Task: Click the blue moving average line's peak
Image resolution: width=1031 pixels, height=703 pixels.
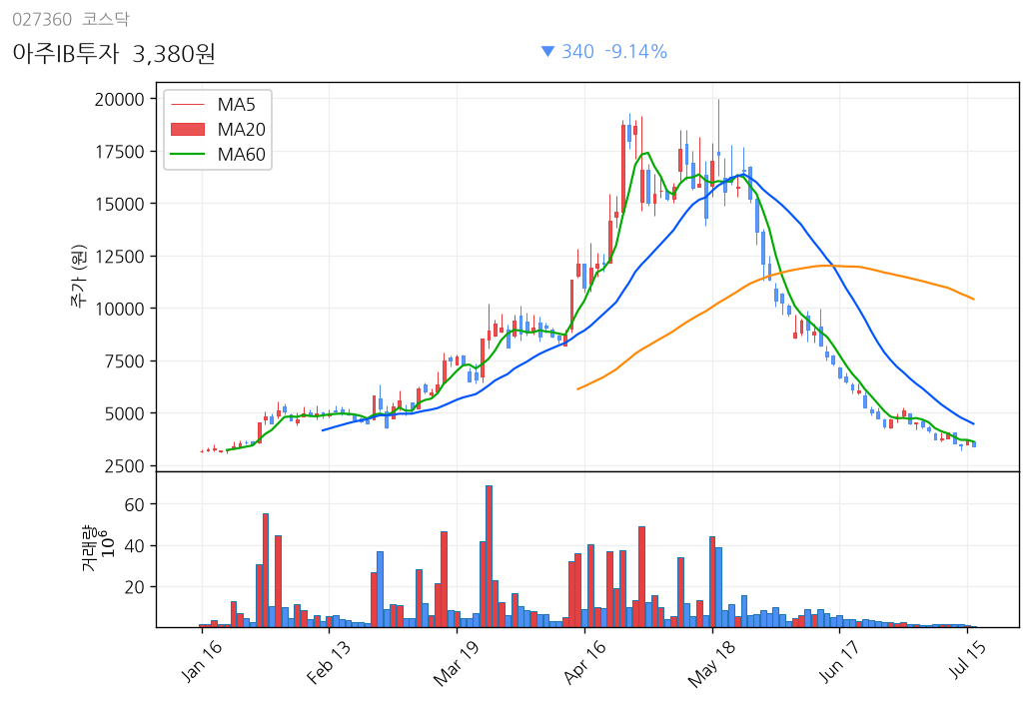Action: [x=743, y=175]
